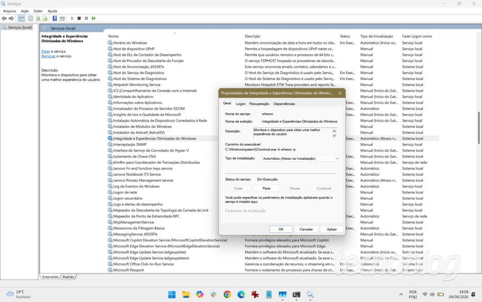Open Slack from the taskbar
The width and height of the screenshot is (482, 302).
click(213, 295)
